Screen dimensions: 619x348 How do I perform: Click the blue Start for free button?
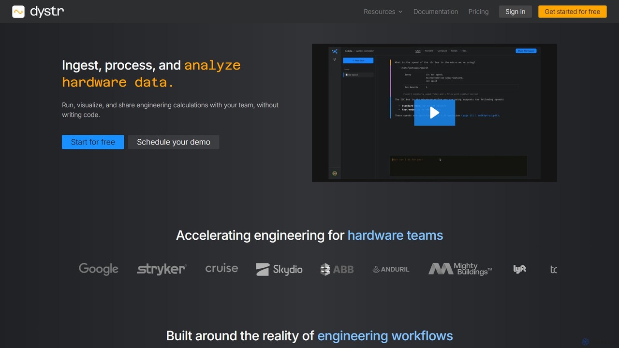pos(93,142)
